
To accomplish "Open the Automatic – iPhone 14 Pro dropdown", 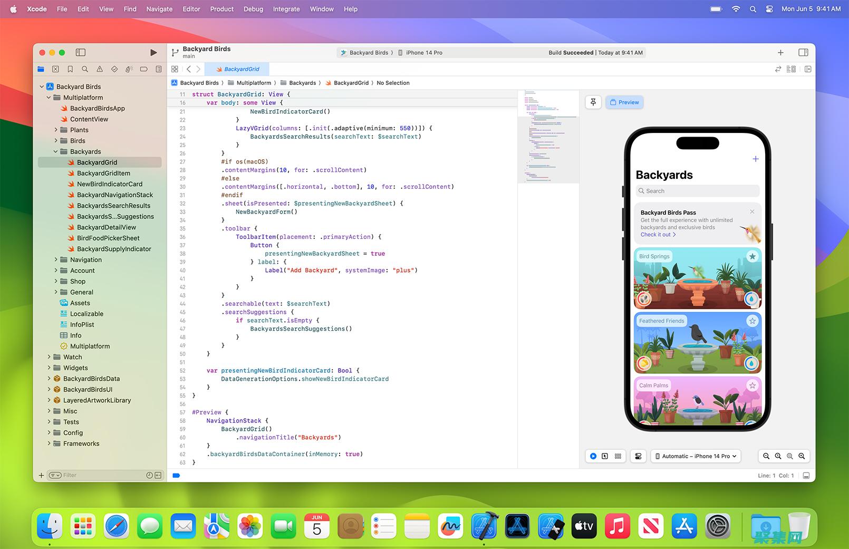I will click(x=695, y=456).
